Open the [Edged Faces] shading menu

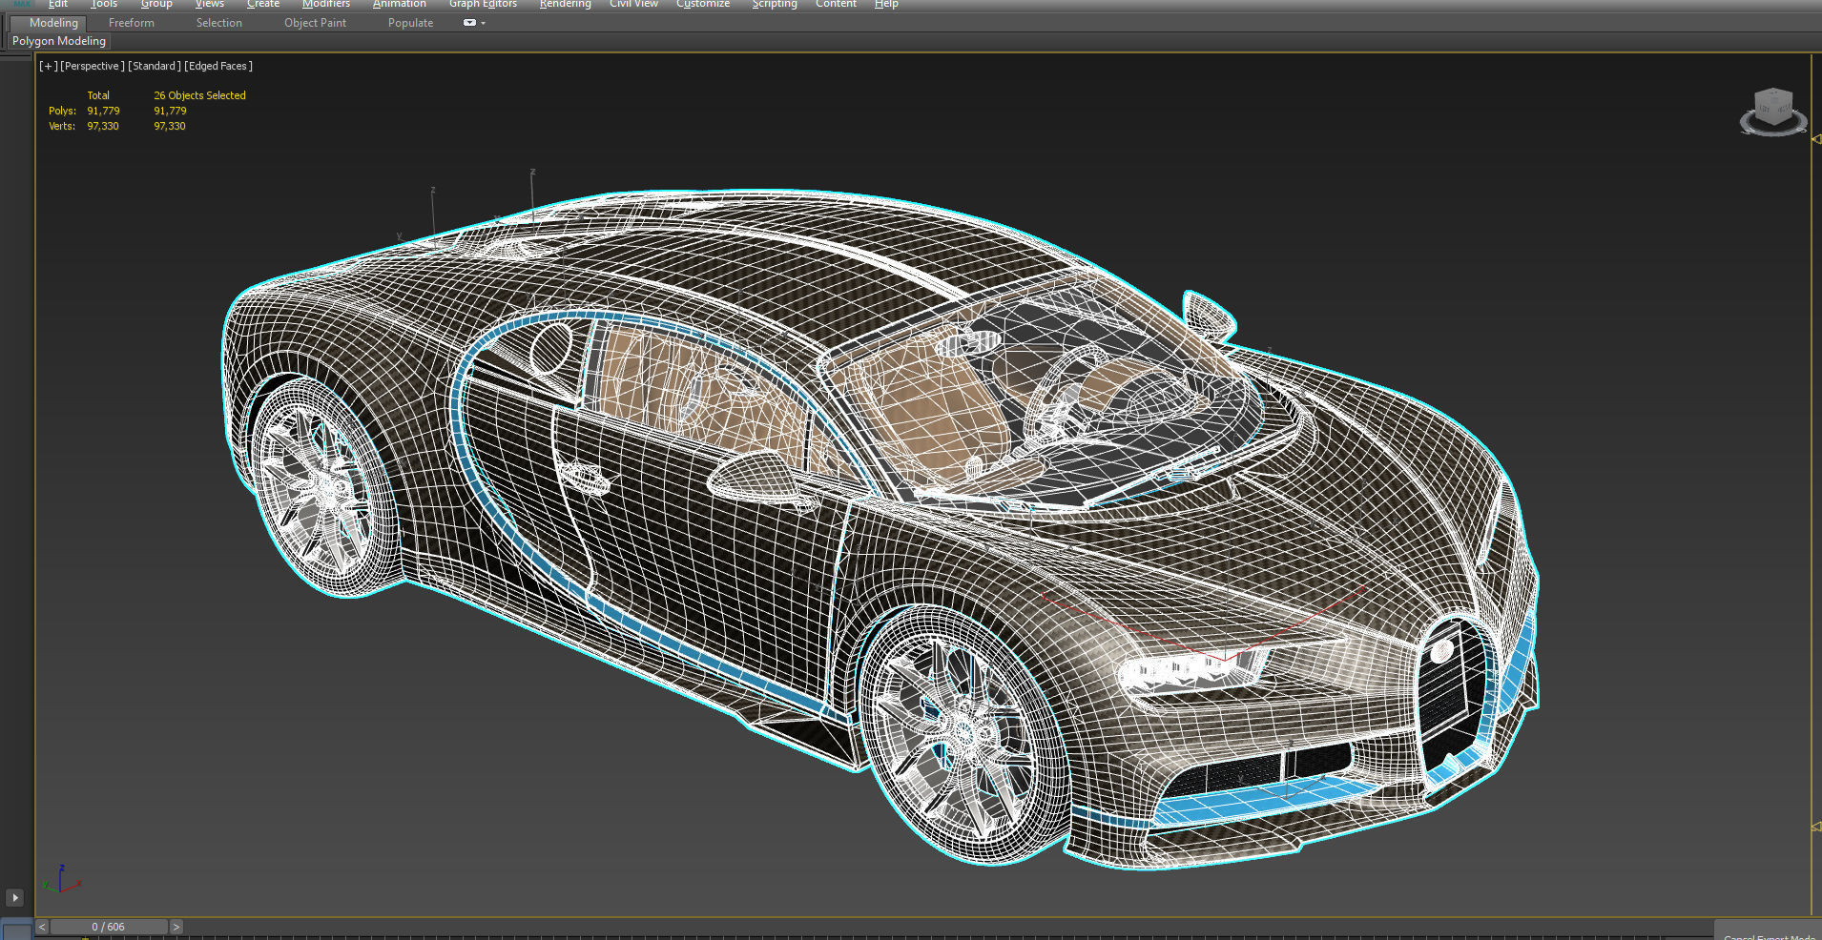click(218, 66)
